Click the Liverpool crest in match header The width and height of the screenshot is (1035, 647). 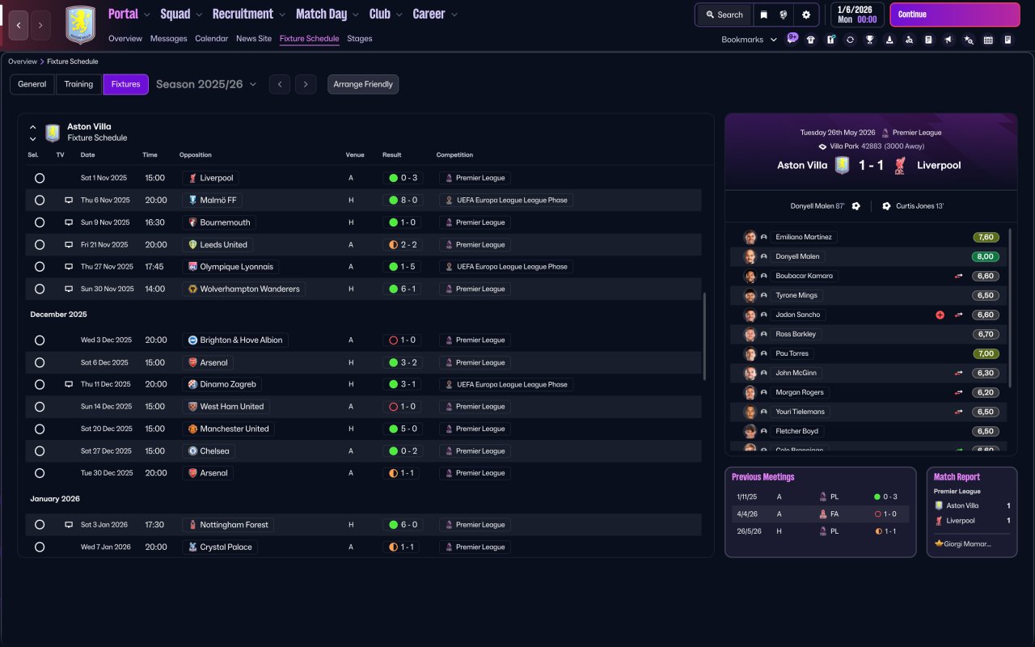[x=900, y=166]
